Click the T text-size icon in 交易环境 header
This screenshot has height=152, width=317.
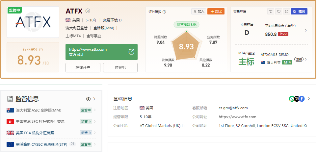click(271, 11)
